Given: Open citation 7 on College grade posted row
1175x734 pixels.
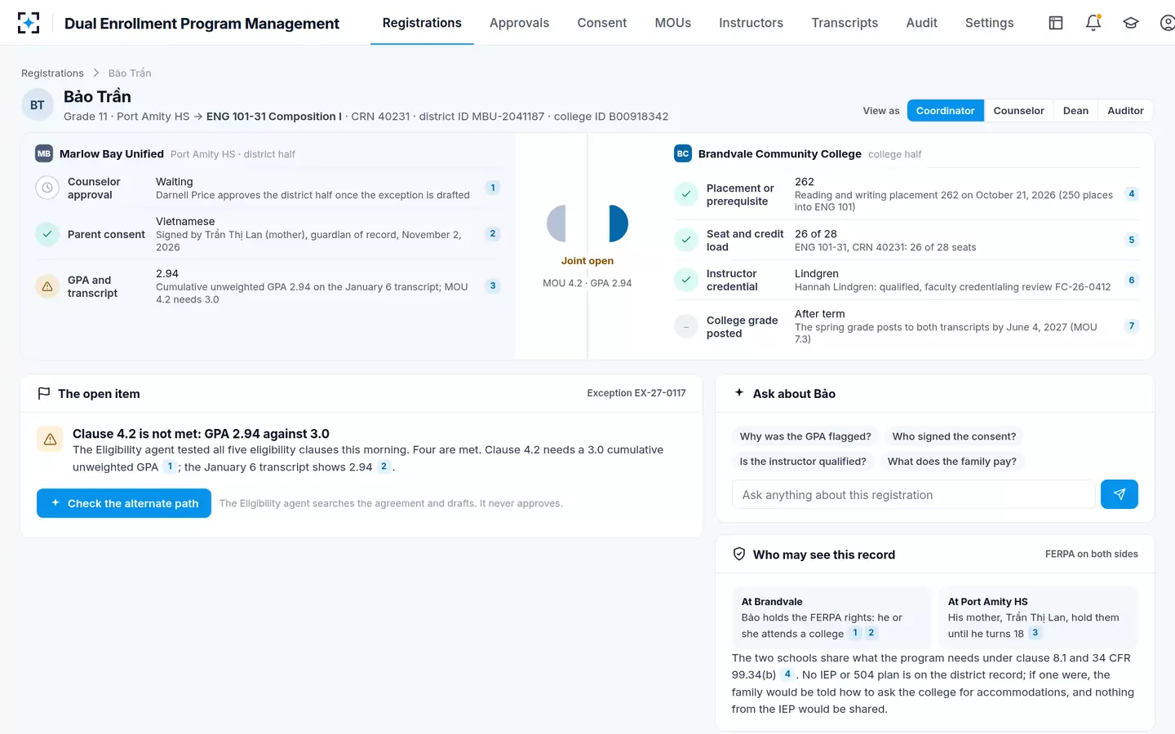Looking at the screenshot, I should coord(1131,326).
